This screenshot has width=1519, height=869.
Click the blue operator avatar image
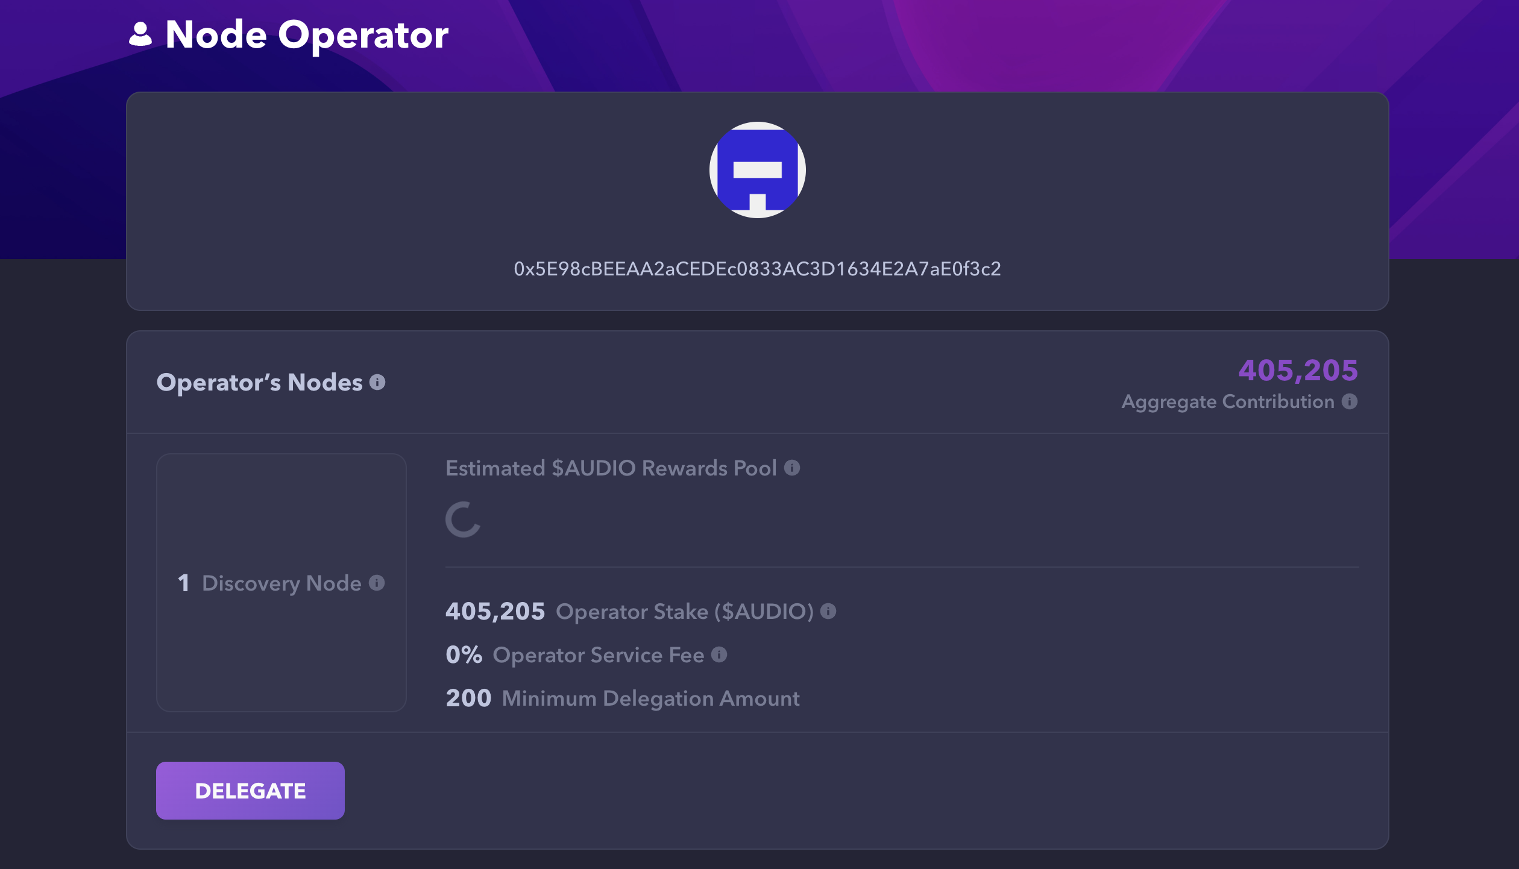point(757,170)
